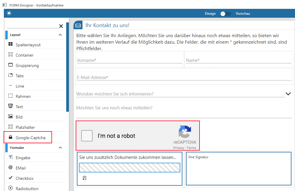Click the toolbox vertical scrollbar
The height and width of the screenshot is (191, 295).
click(67, 67)
